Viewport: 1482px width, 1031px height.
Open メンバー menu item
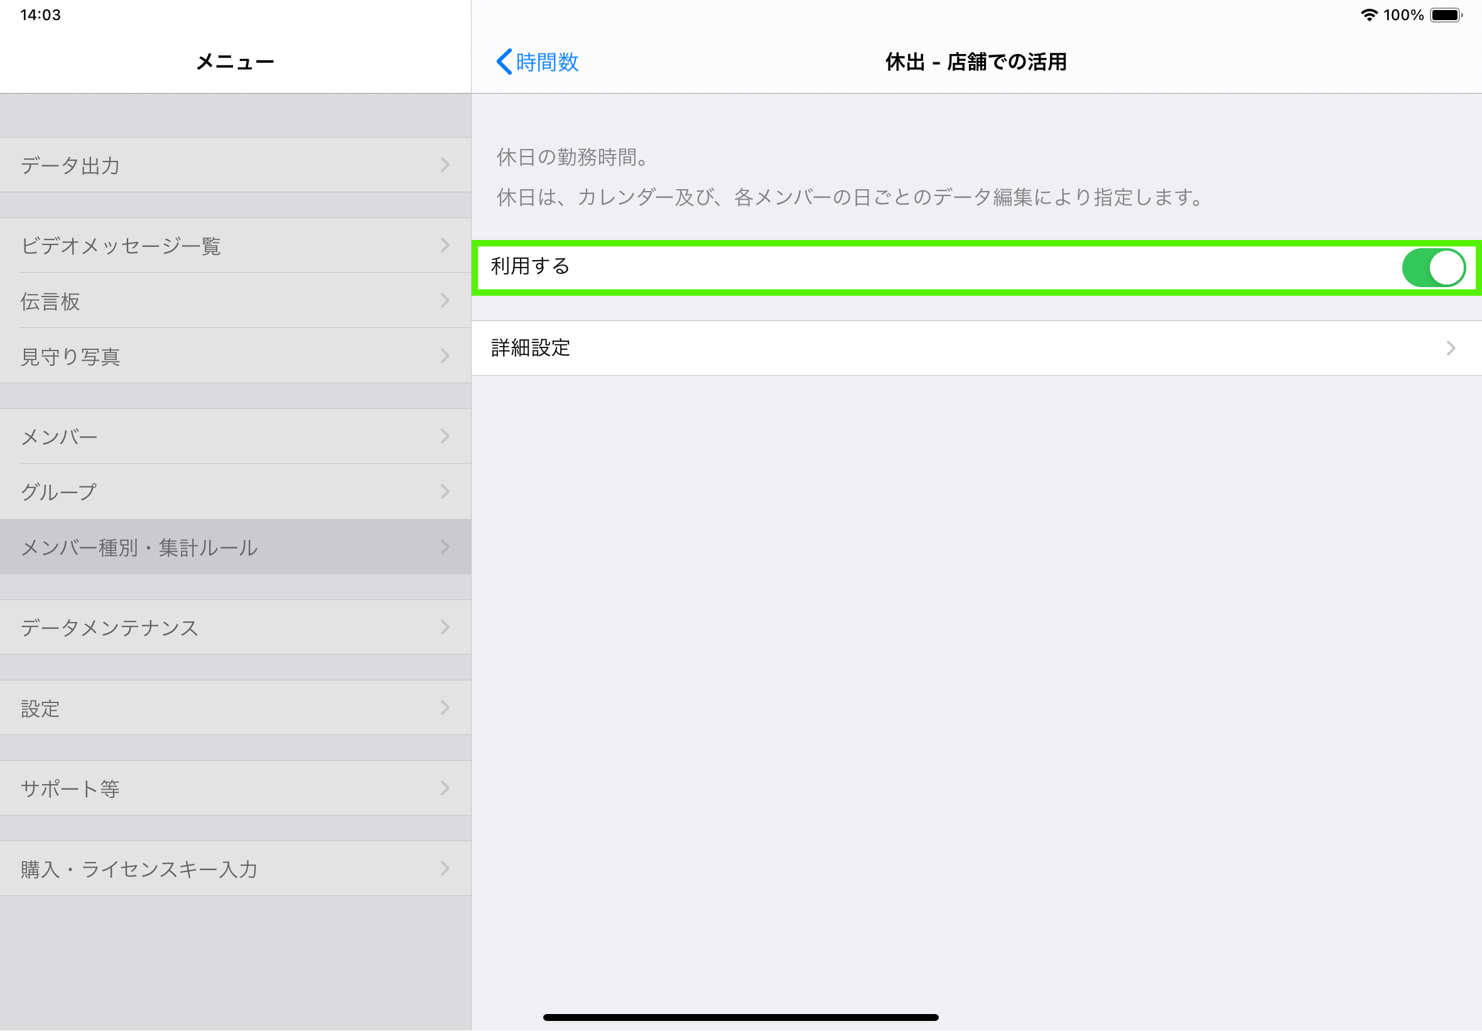click(x=235, y=437)
